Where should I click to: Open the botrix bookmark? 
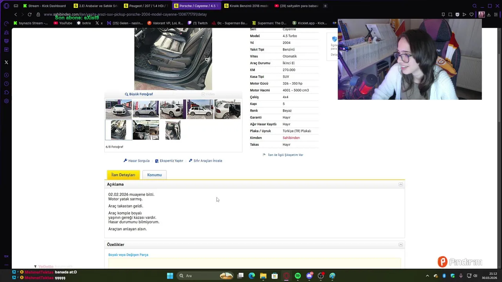(x=84, y=23)
